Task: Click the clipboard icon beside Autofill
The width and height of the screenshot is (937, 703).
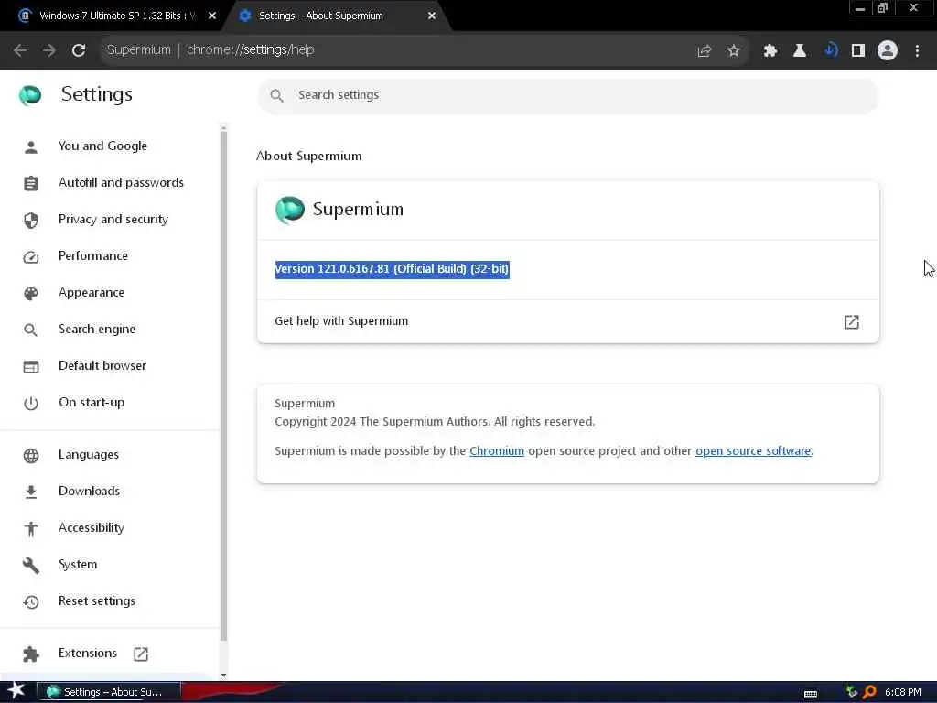Action: (31, 183)
